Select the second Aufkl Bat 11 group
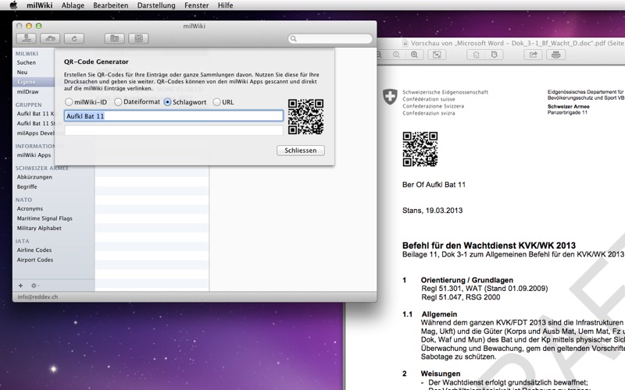Image resolution: width=625 pixels, height=390 pixels. click(35, 123)
